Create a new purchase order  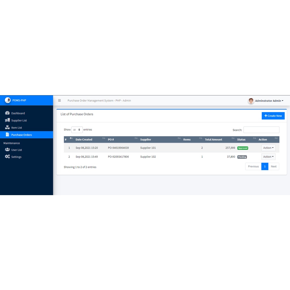coord(273,116)
